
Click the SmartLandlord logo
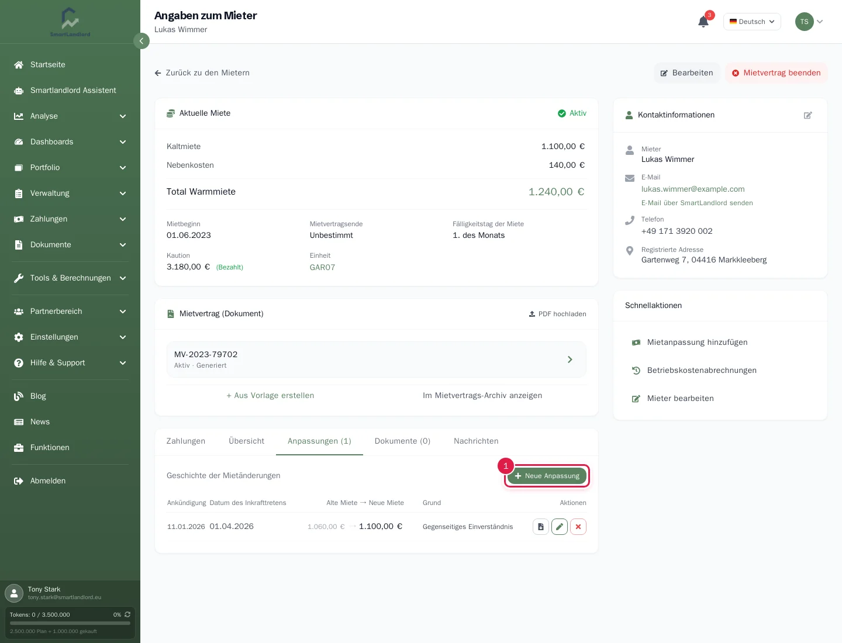pos(70,22)
